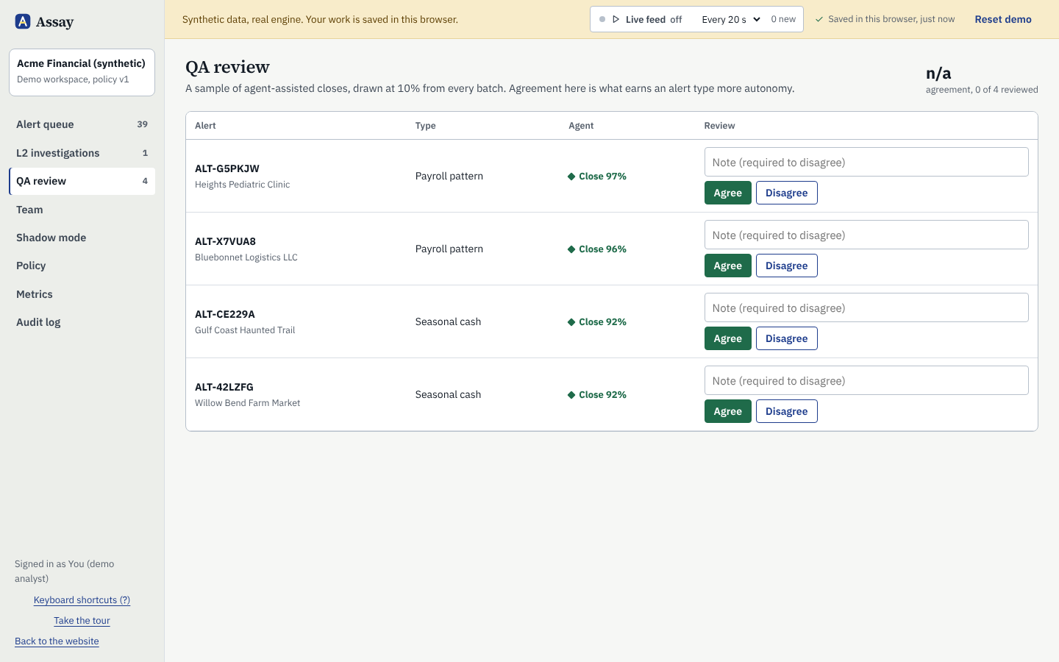Click the Acme Financial workspace card
Viewport: 1059px width, 662px height.
[x=82, y=72]
